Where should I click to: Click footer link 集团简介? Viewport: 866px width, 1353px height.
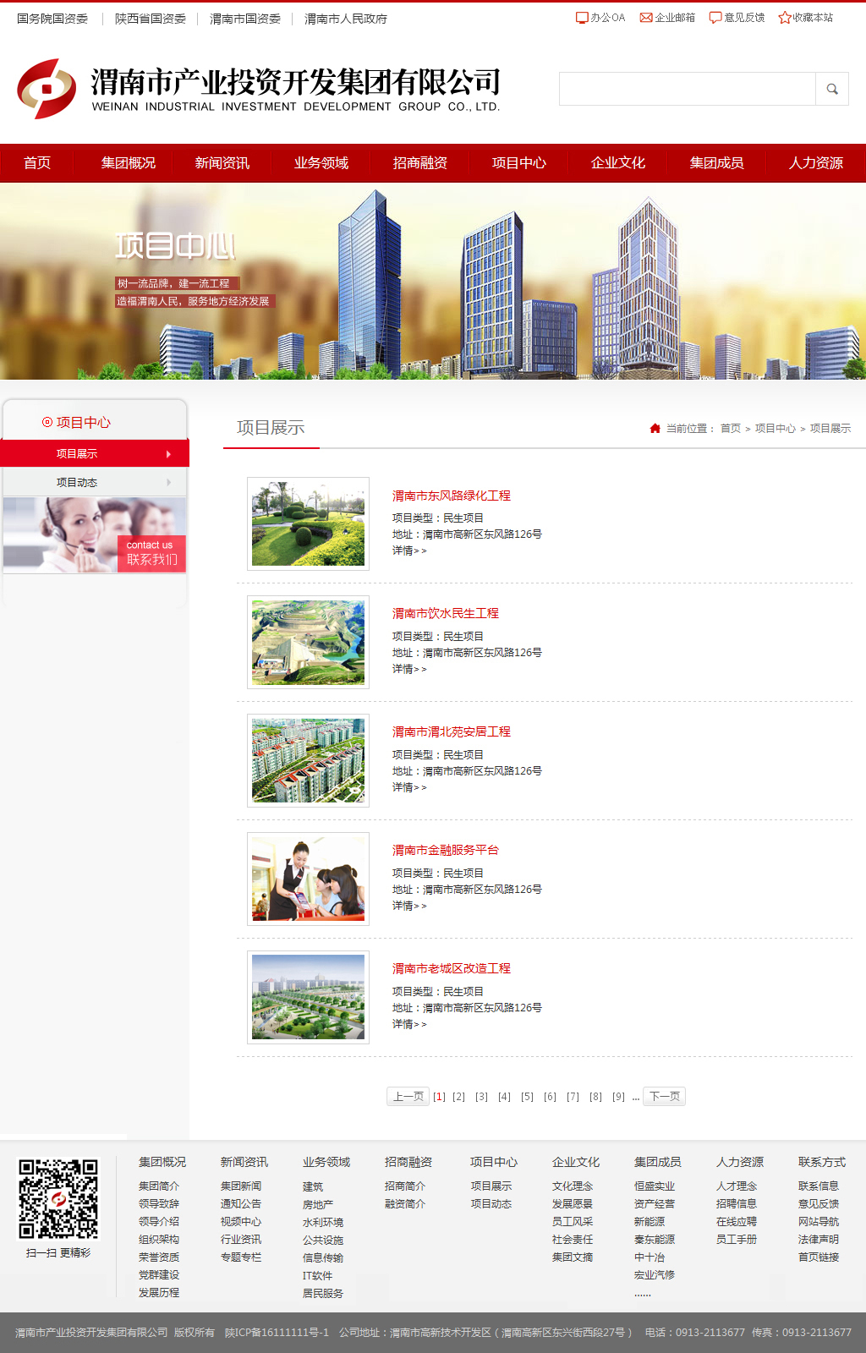point(159,1186)
